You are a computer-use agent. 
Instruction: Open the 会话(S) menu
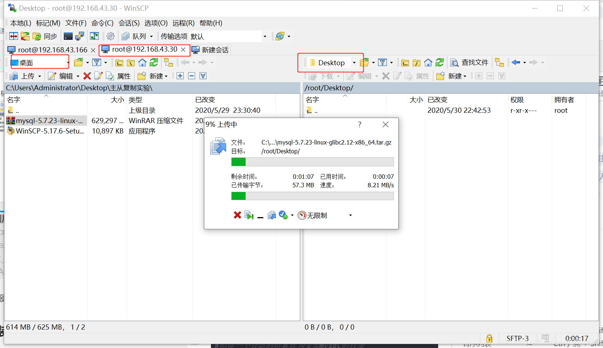(x=129, y=23)
